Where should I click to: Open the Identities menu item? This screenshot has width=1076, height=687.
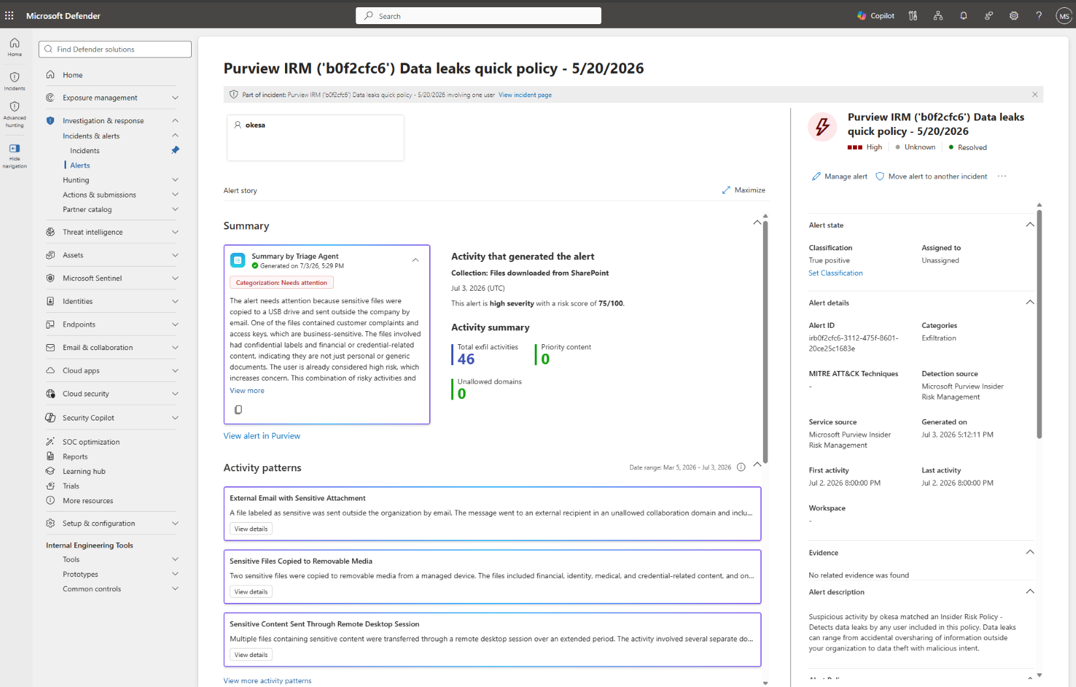[78, 301]
